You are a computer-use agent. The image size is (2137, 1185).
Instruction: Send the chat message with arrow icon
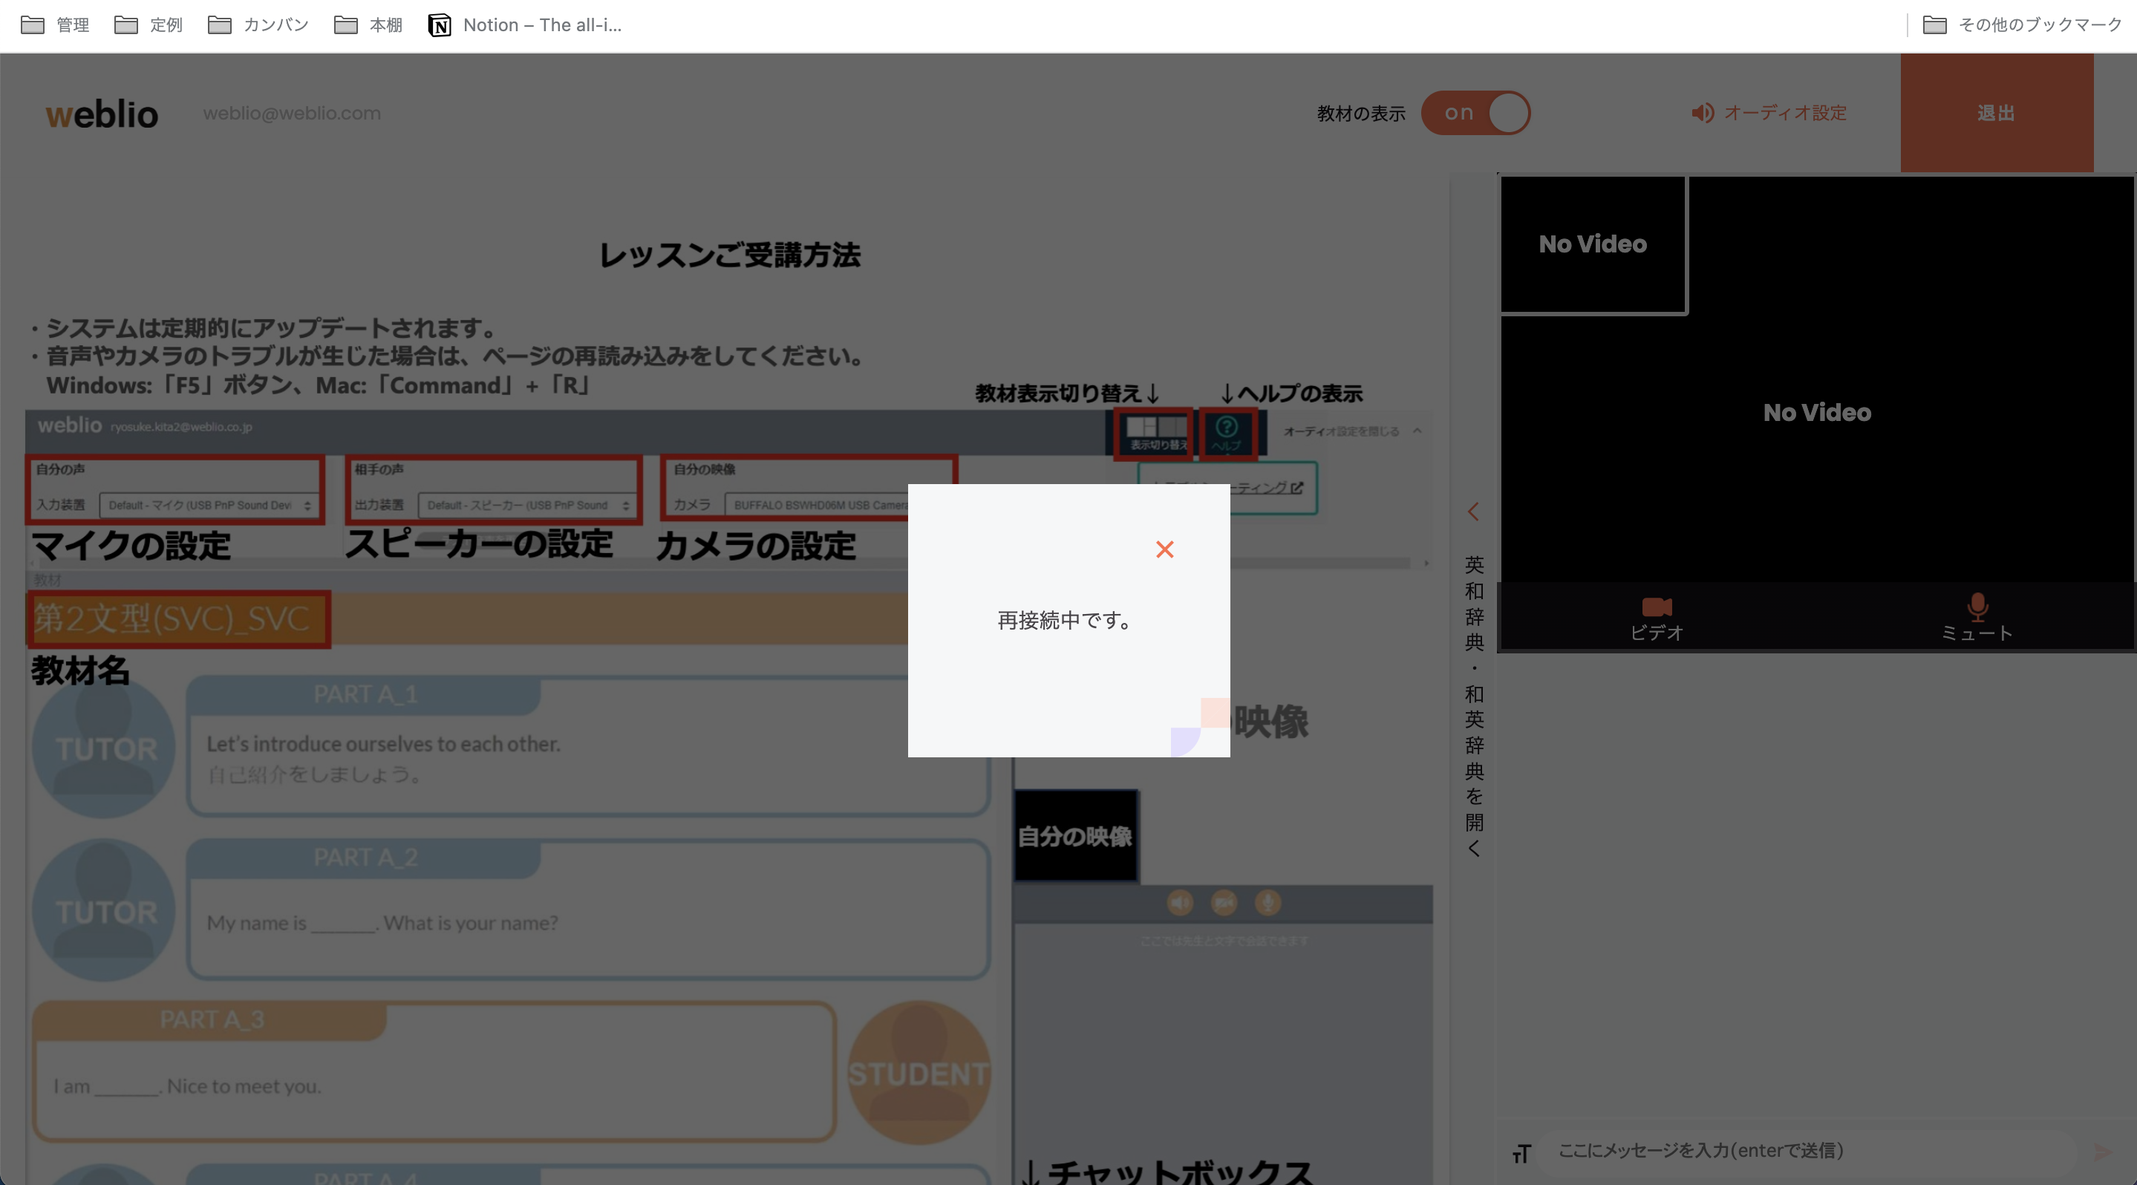[2102, 1152]
